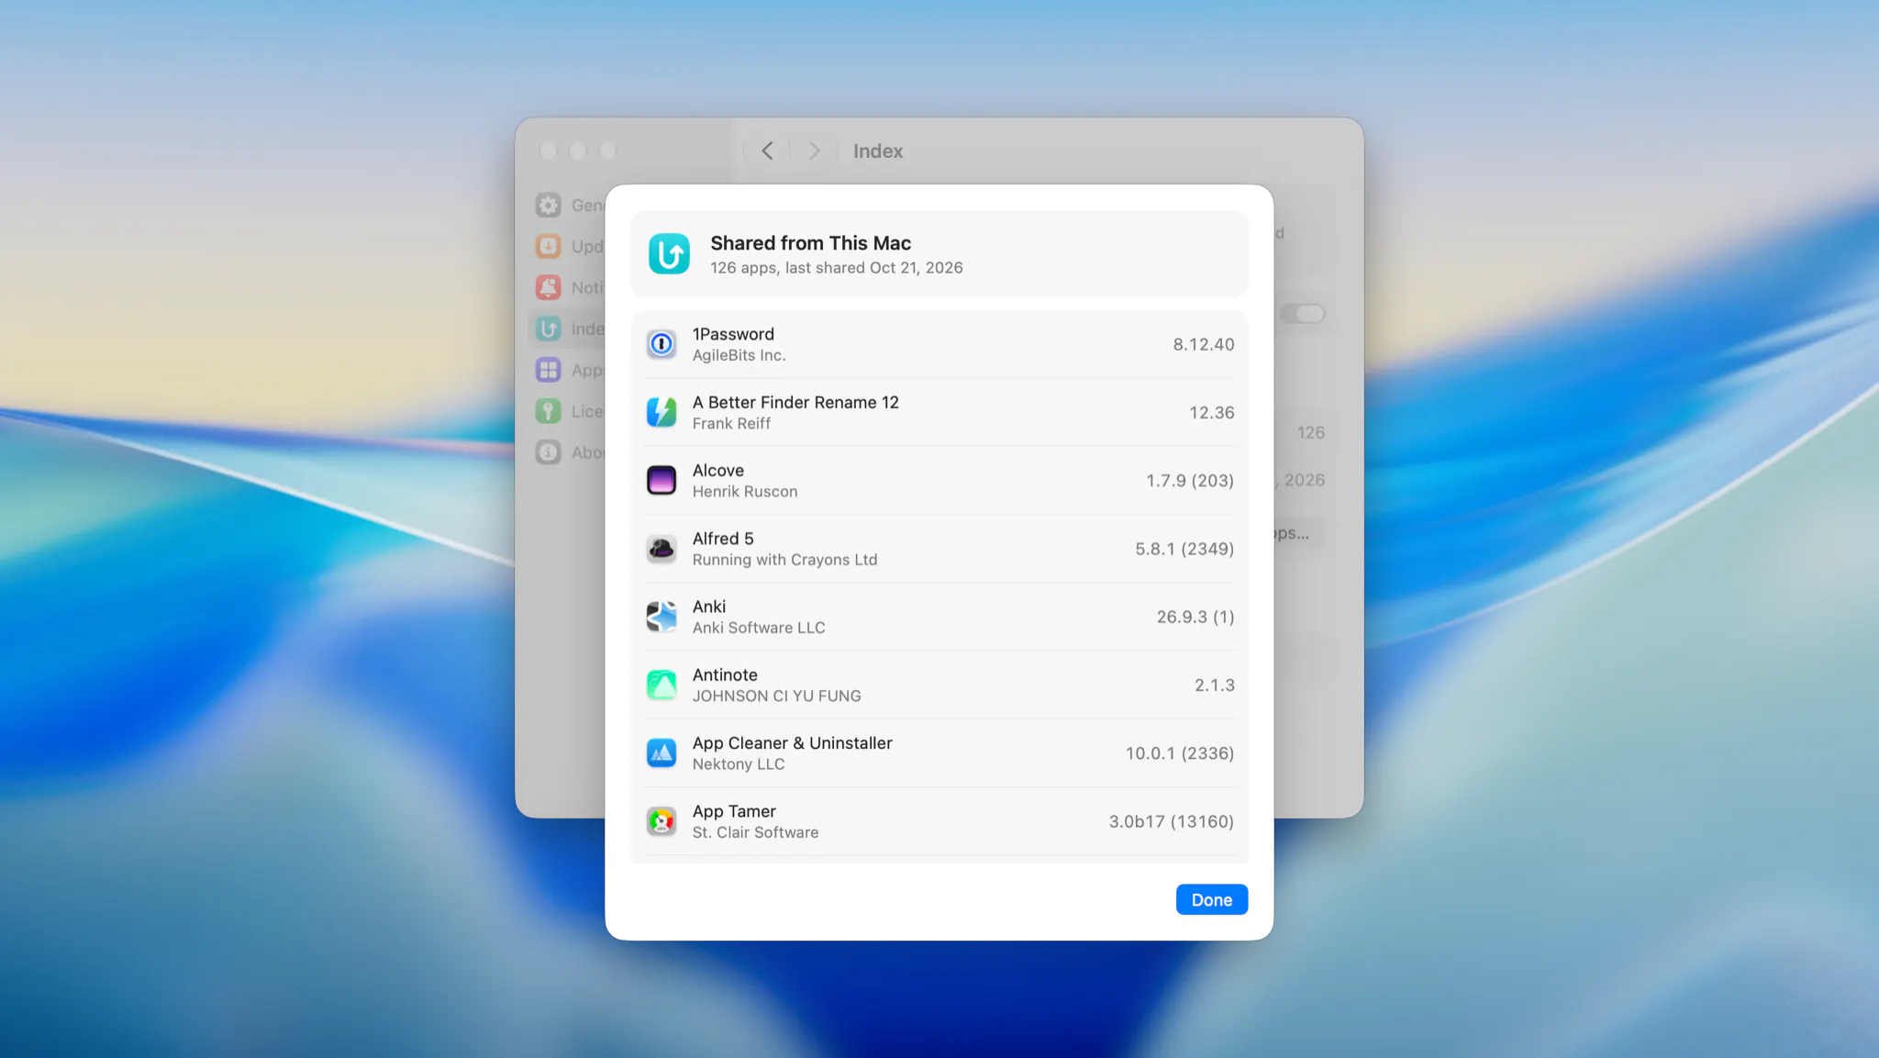
Task: Click version 10.0.1 (2336) value
Action: (x=1179, y=752)
